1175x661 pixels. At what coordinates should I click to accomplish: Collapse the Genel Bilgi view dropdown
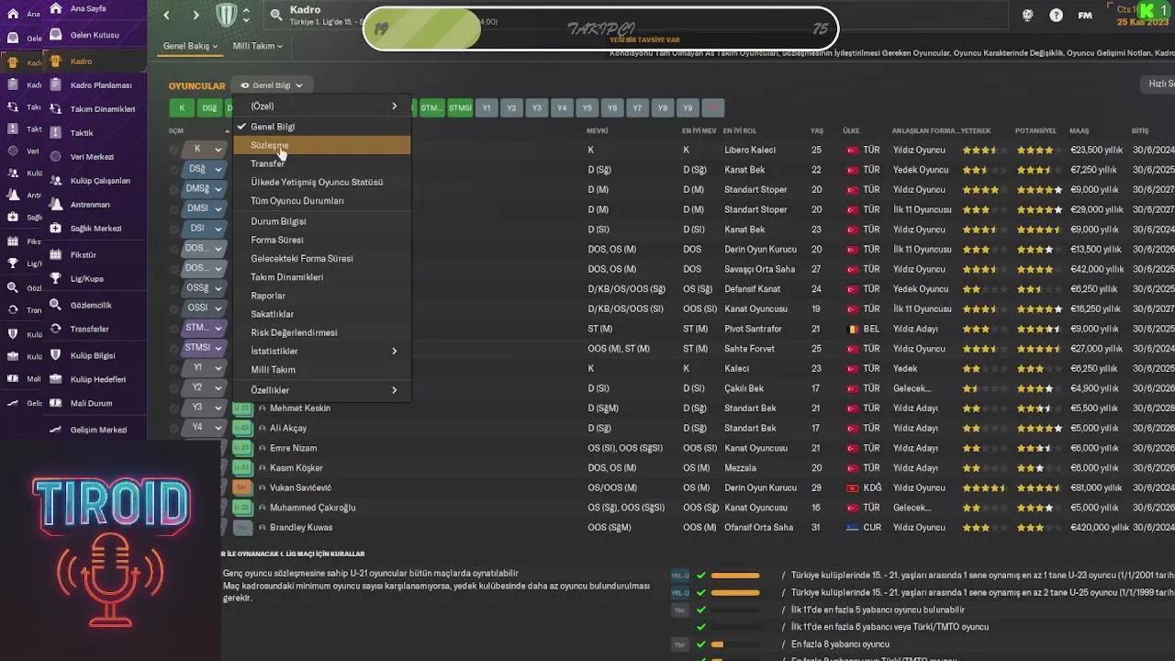(x=272, y=85)
